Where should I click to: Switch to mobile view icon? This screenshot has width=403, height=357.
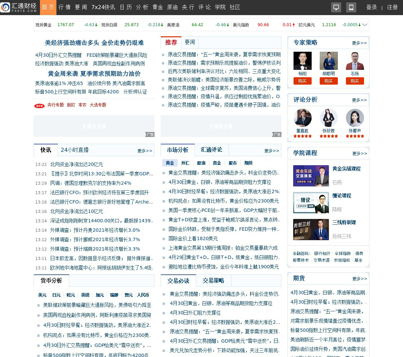[351, 7]
